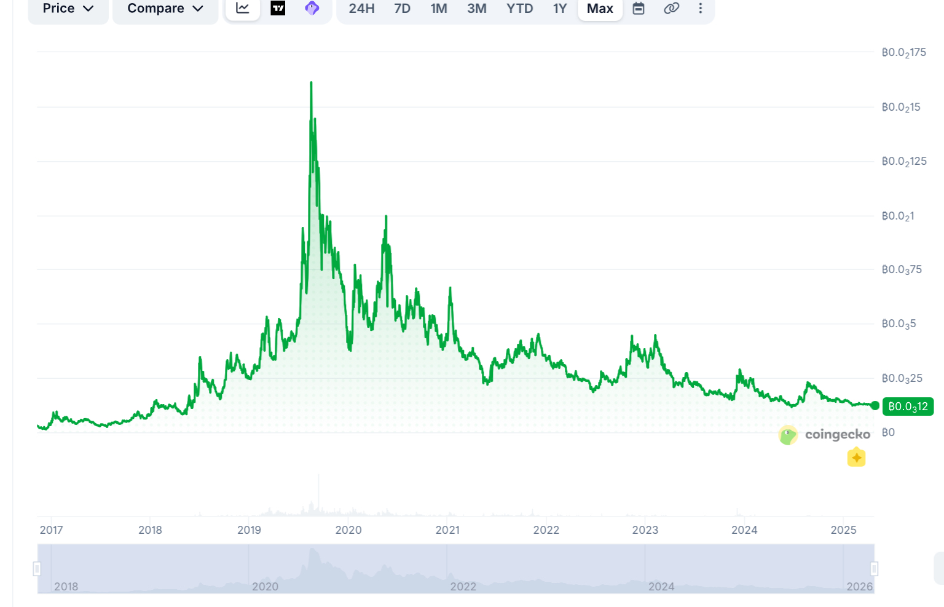
Task: Click the 2019 x-axis label
Action: [249, 530]
